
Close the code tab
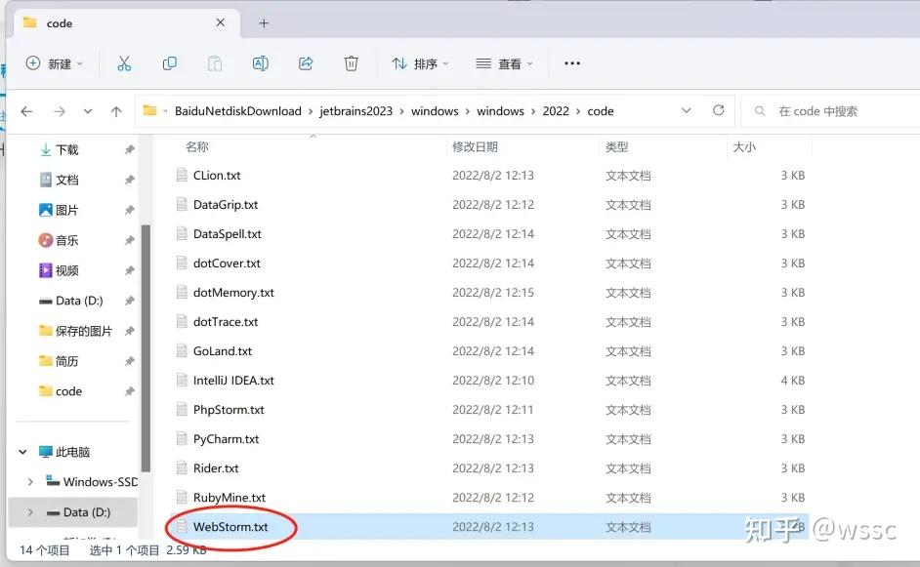[x=221, y=22]
